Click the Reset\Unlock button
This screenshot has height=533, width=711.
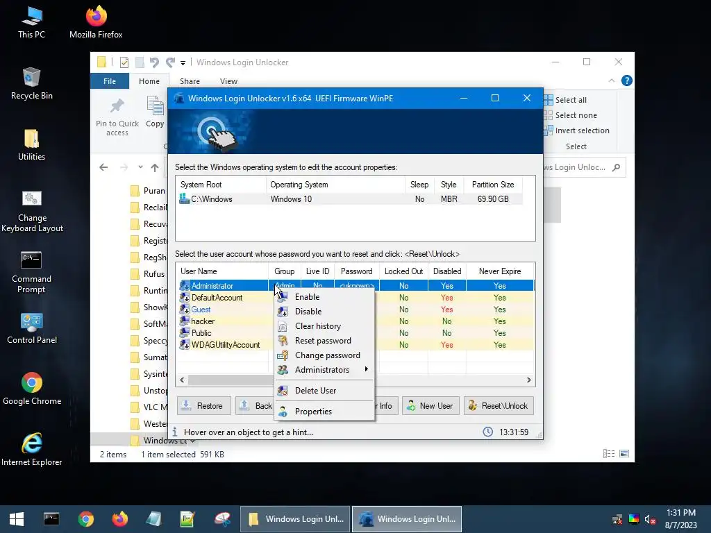pyautogui.click(x=499, y=405)
